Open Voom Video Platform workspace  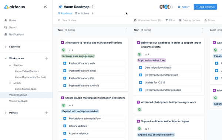click(27, 71)
